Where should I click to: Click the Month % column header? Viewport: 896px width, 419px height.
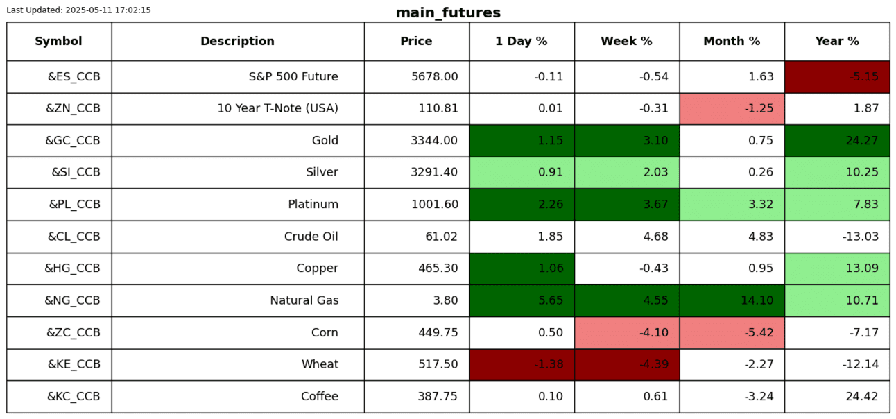point(732,42)
